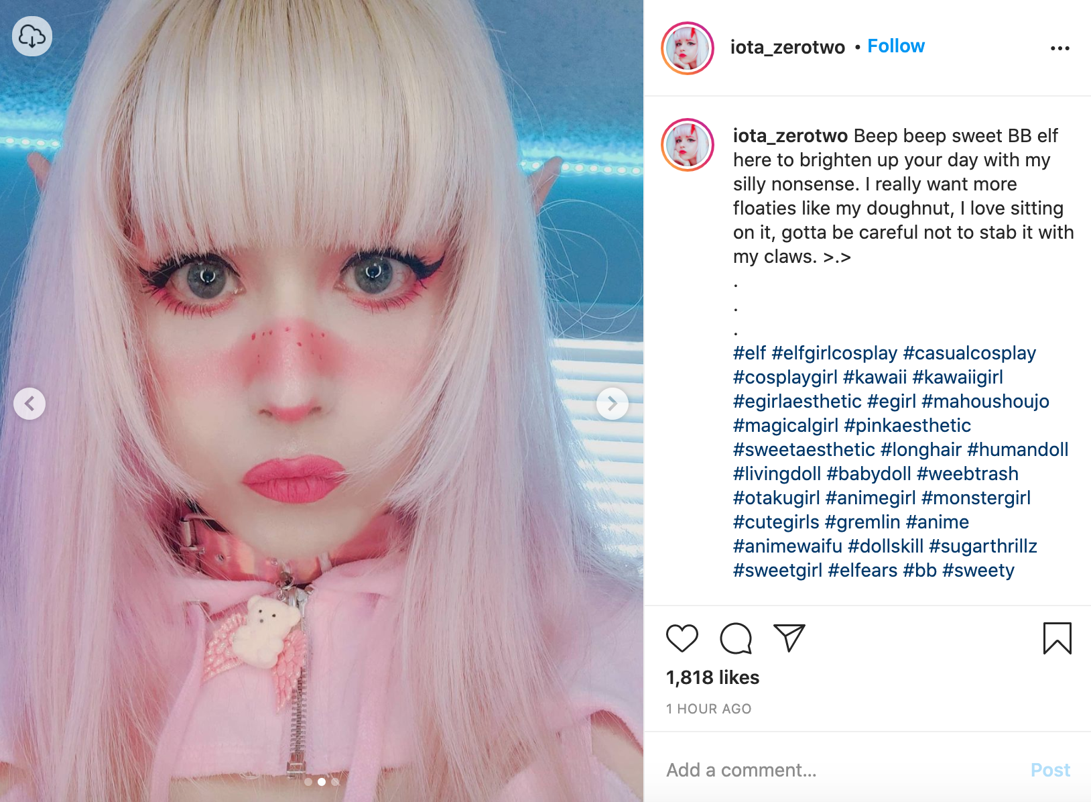Open iota_zerotwo profile from header username
Image resolution: width=1091 pixels, height=802 pixels.
(x=787, y=47)
